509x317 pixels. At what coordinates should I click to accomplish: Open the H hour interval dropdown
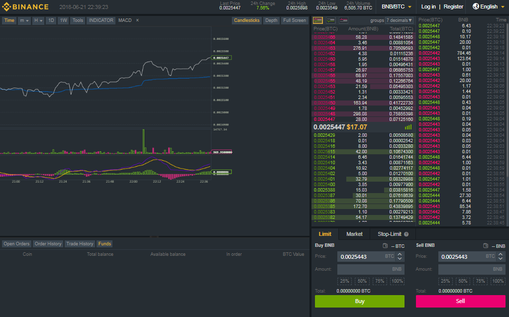click(x=38, y=20)
